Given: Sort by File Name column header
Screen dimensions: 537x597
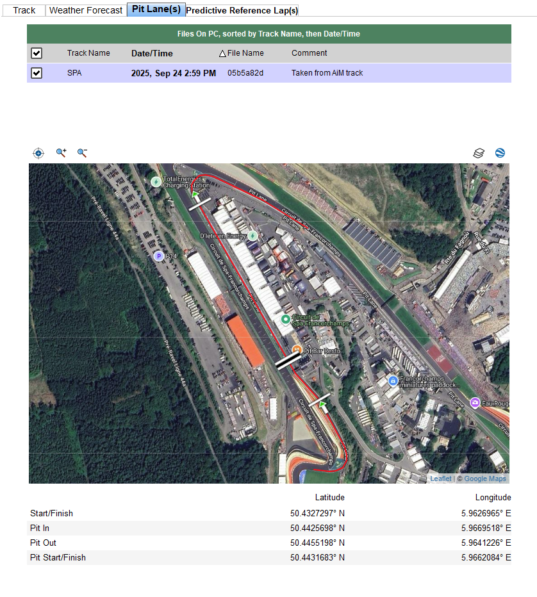Looking at the screenshot, I should [x=245, y=53].
